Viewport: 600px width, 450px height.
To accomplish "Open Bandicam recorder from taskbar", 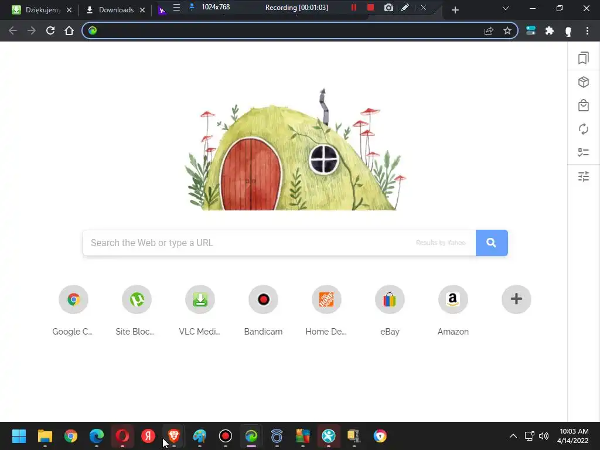I will click(226, 436).
